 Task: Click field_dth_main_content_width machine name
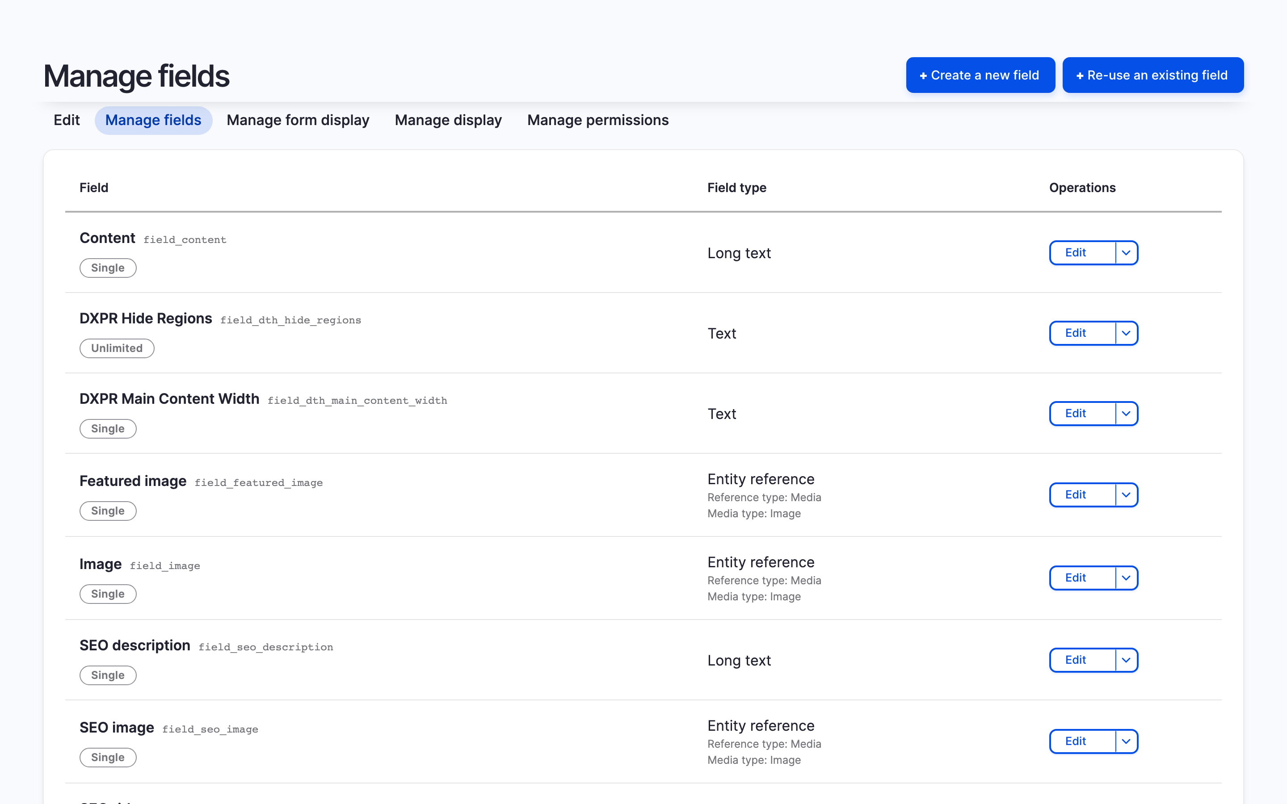pos(357,400)
